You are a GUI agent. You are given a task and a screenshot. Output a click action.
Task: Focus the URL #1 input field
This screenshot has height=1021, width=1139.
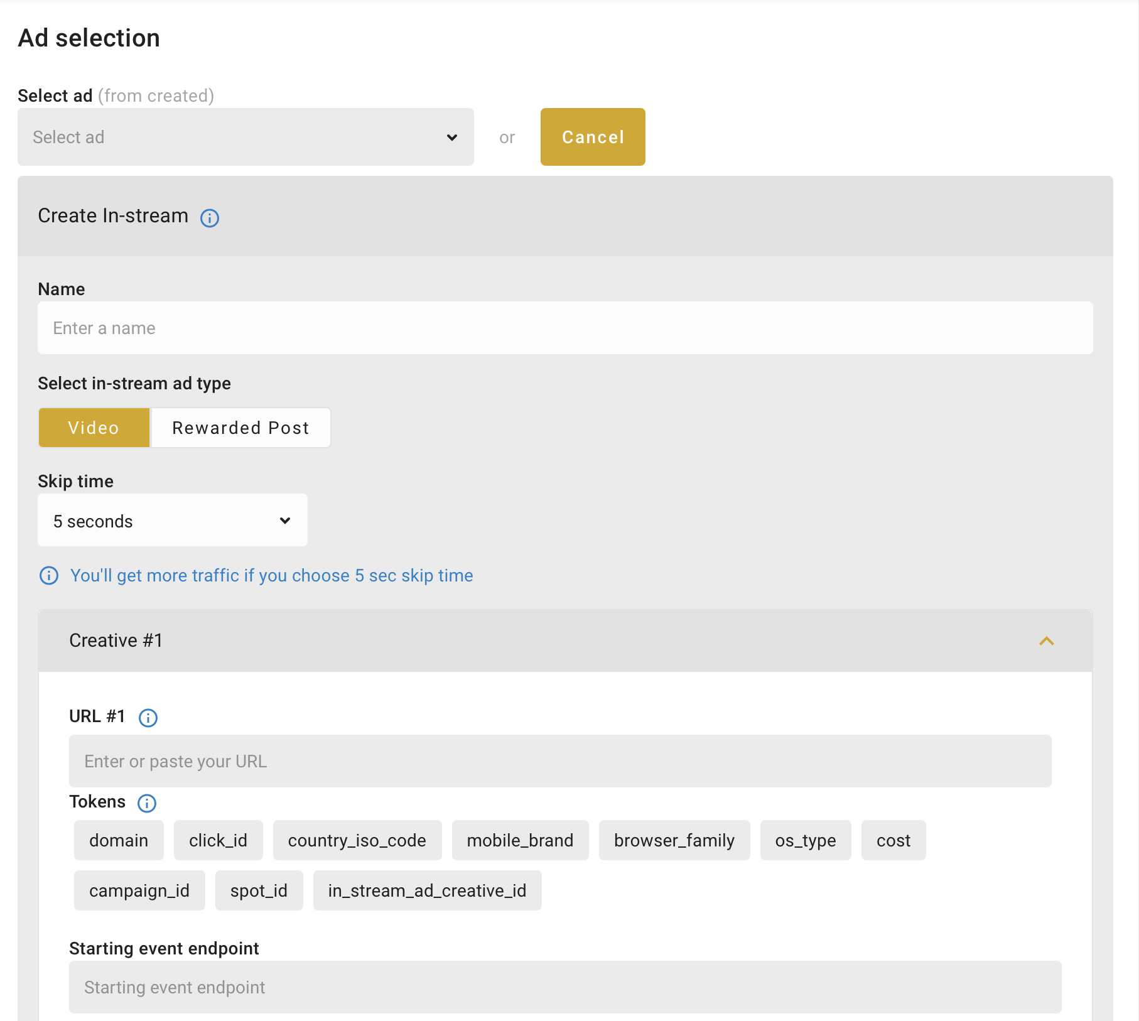click(x=560, y=761)
